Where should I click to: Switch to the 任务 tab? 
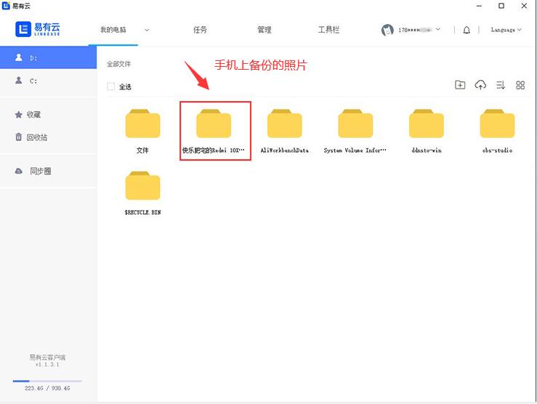pyautogui.click(x=200, y=30)
